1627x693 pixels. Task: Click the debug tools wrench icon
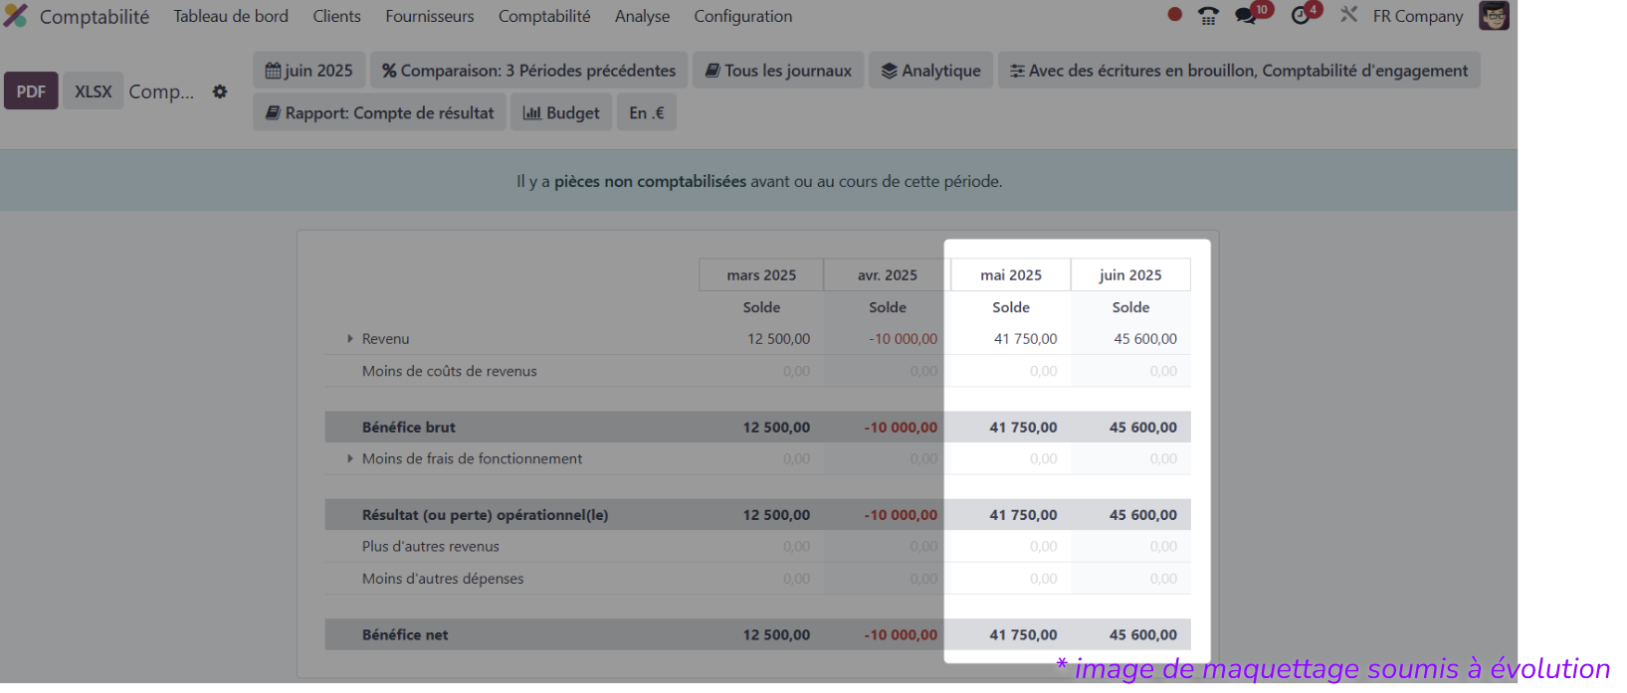click(x=1348, y=15)
